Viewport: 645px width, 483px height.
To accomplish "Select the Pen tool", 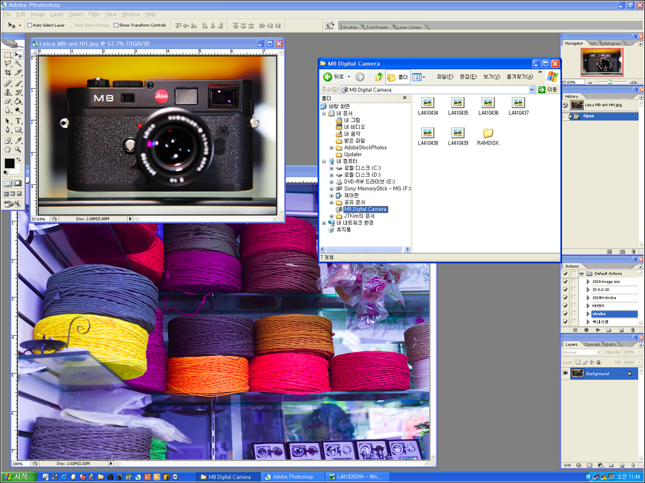I will click(8, 130).
